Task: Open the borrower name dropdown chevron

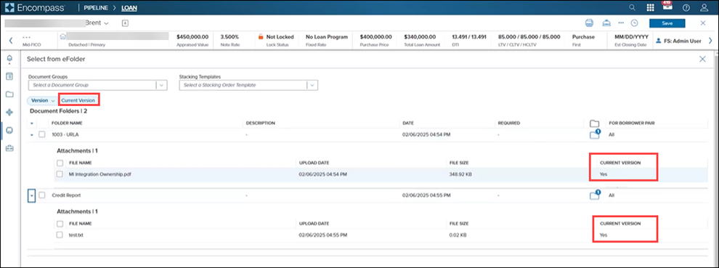Action: coord(106,23)
